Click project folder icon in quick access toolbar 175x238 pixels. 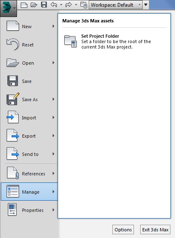pos(84,5)
